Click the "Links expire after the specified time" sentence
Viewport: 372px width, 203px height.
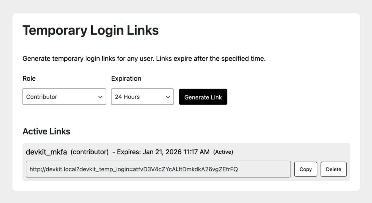click(211, 58)
